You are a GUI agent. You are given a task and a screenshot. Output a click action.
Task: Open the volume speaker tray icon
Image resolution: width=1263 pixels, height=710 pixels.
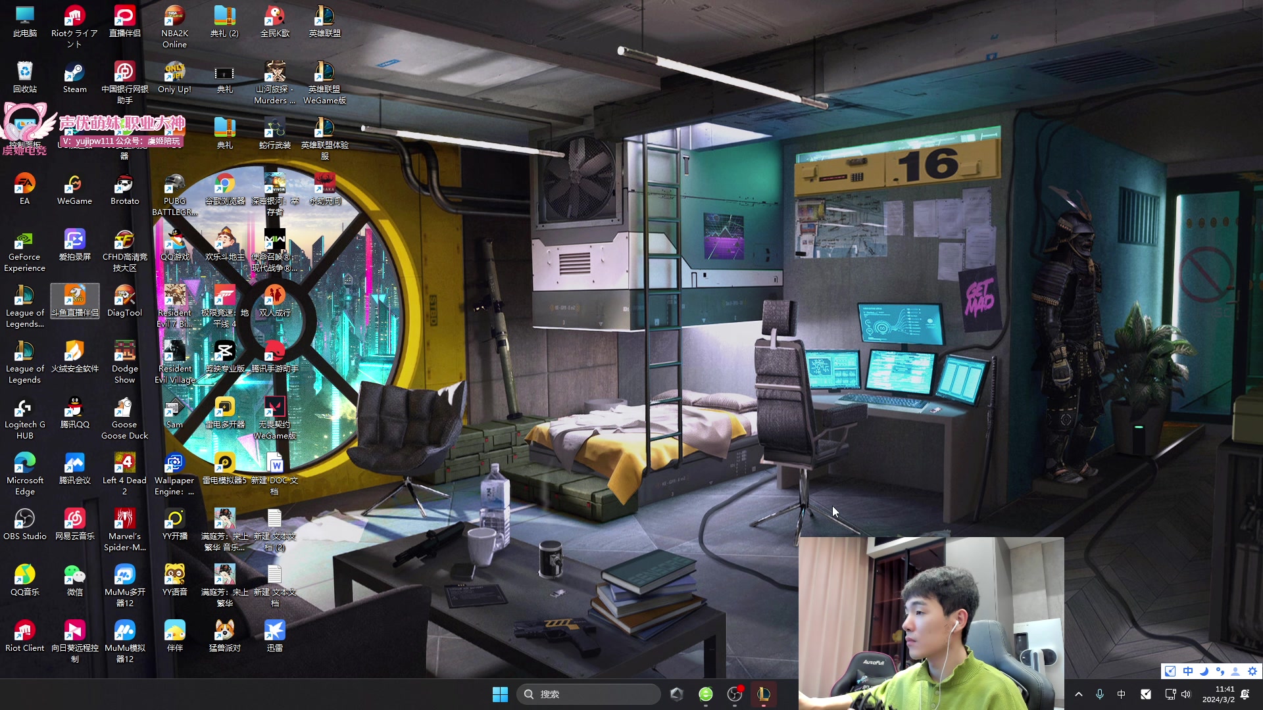[x=1185, y=694]
